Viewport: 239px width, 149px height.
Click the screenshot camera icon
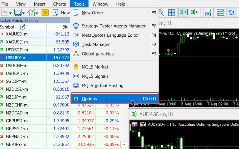[207, 13]
